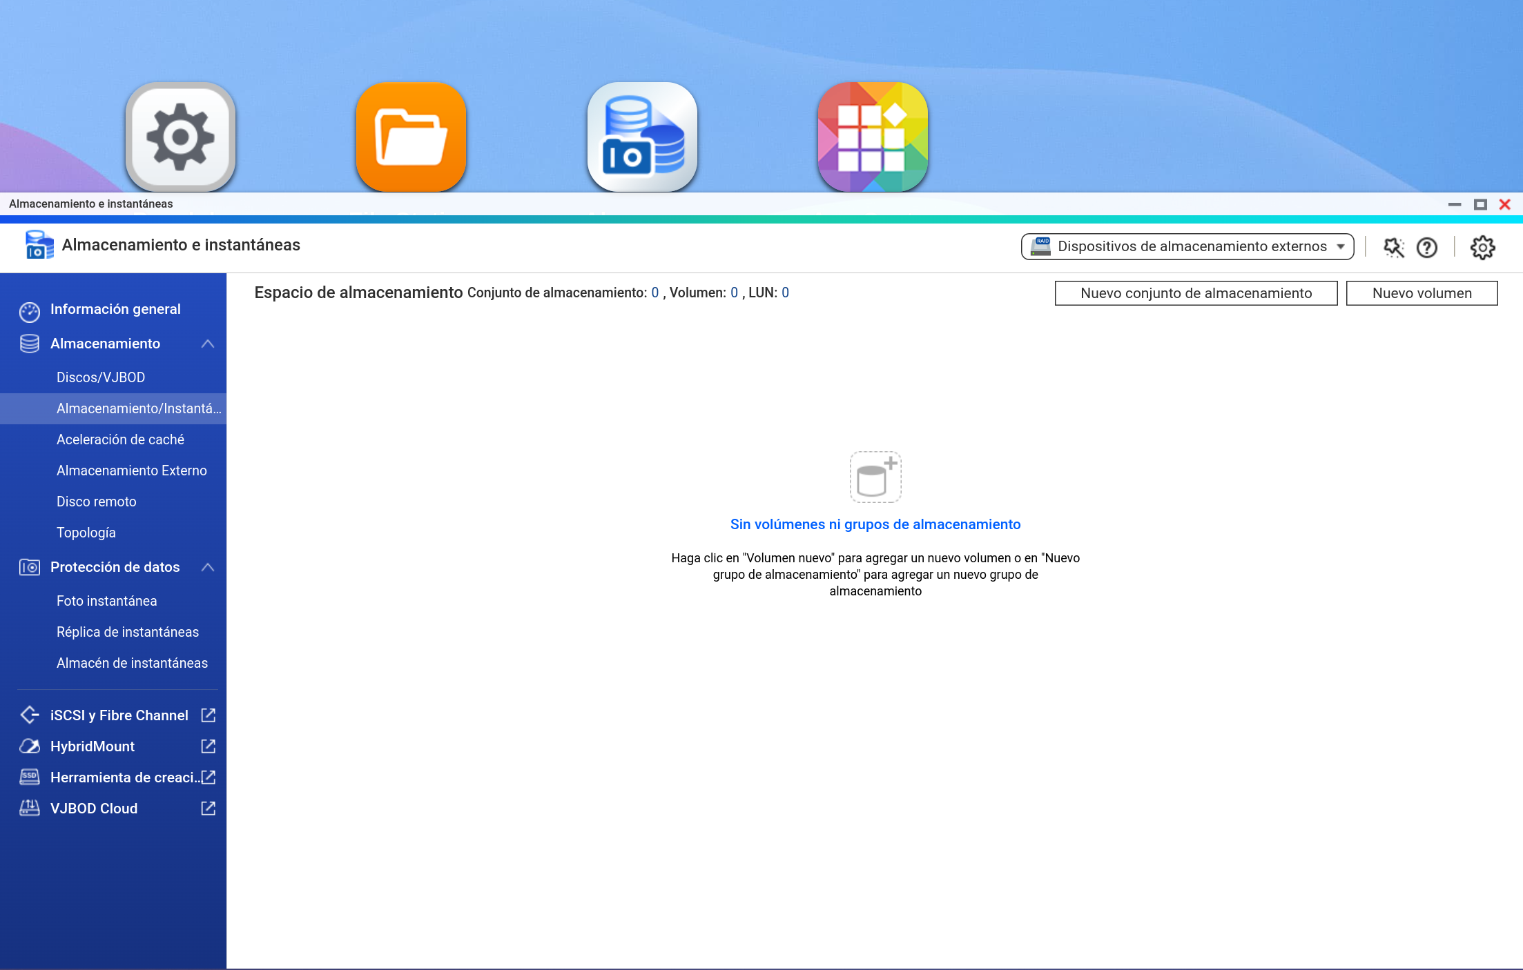
Task: Open the App Center colorful grid icon
Action: pyautogui.click(x=873, y=137)
